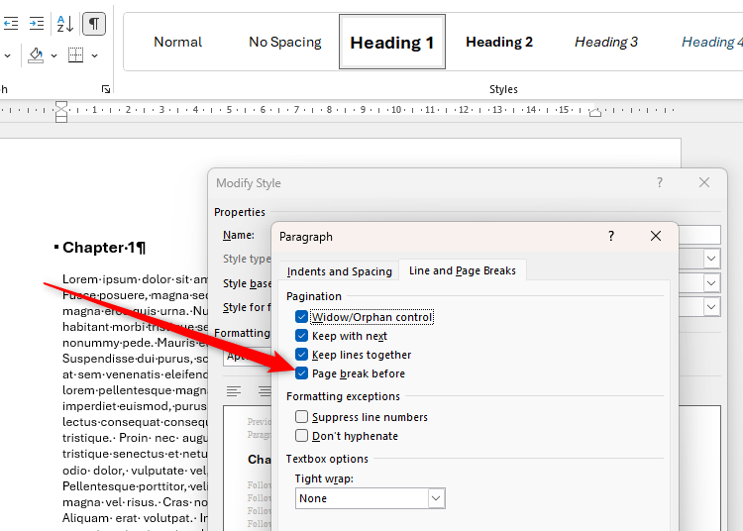This screenshot has width=743, height=531.
Task: Click the Borders icon in ribbon
Action: point(75,55)
